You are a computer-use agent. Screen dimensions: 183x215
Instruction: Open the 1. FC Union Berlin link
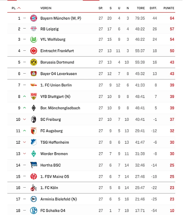point(56,85)
